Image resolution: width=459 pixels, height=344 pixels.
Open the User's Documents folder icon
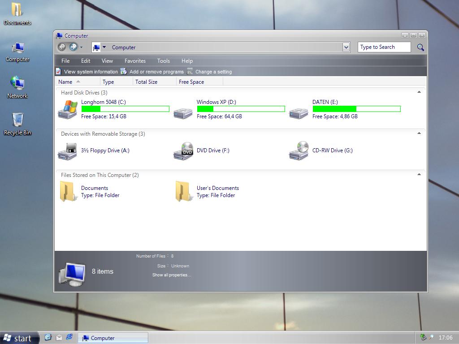click(x=182, y=192)
